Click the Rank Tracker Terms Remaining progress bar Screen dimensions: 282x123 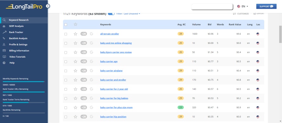click(24, 102)
